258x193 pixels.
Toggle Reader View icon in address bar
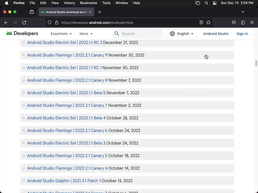coord(201,22)
